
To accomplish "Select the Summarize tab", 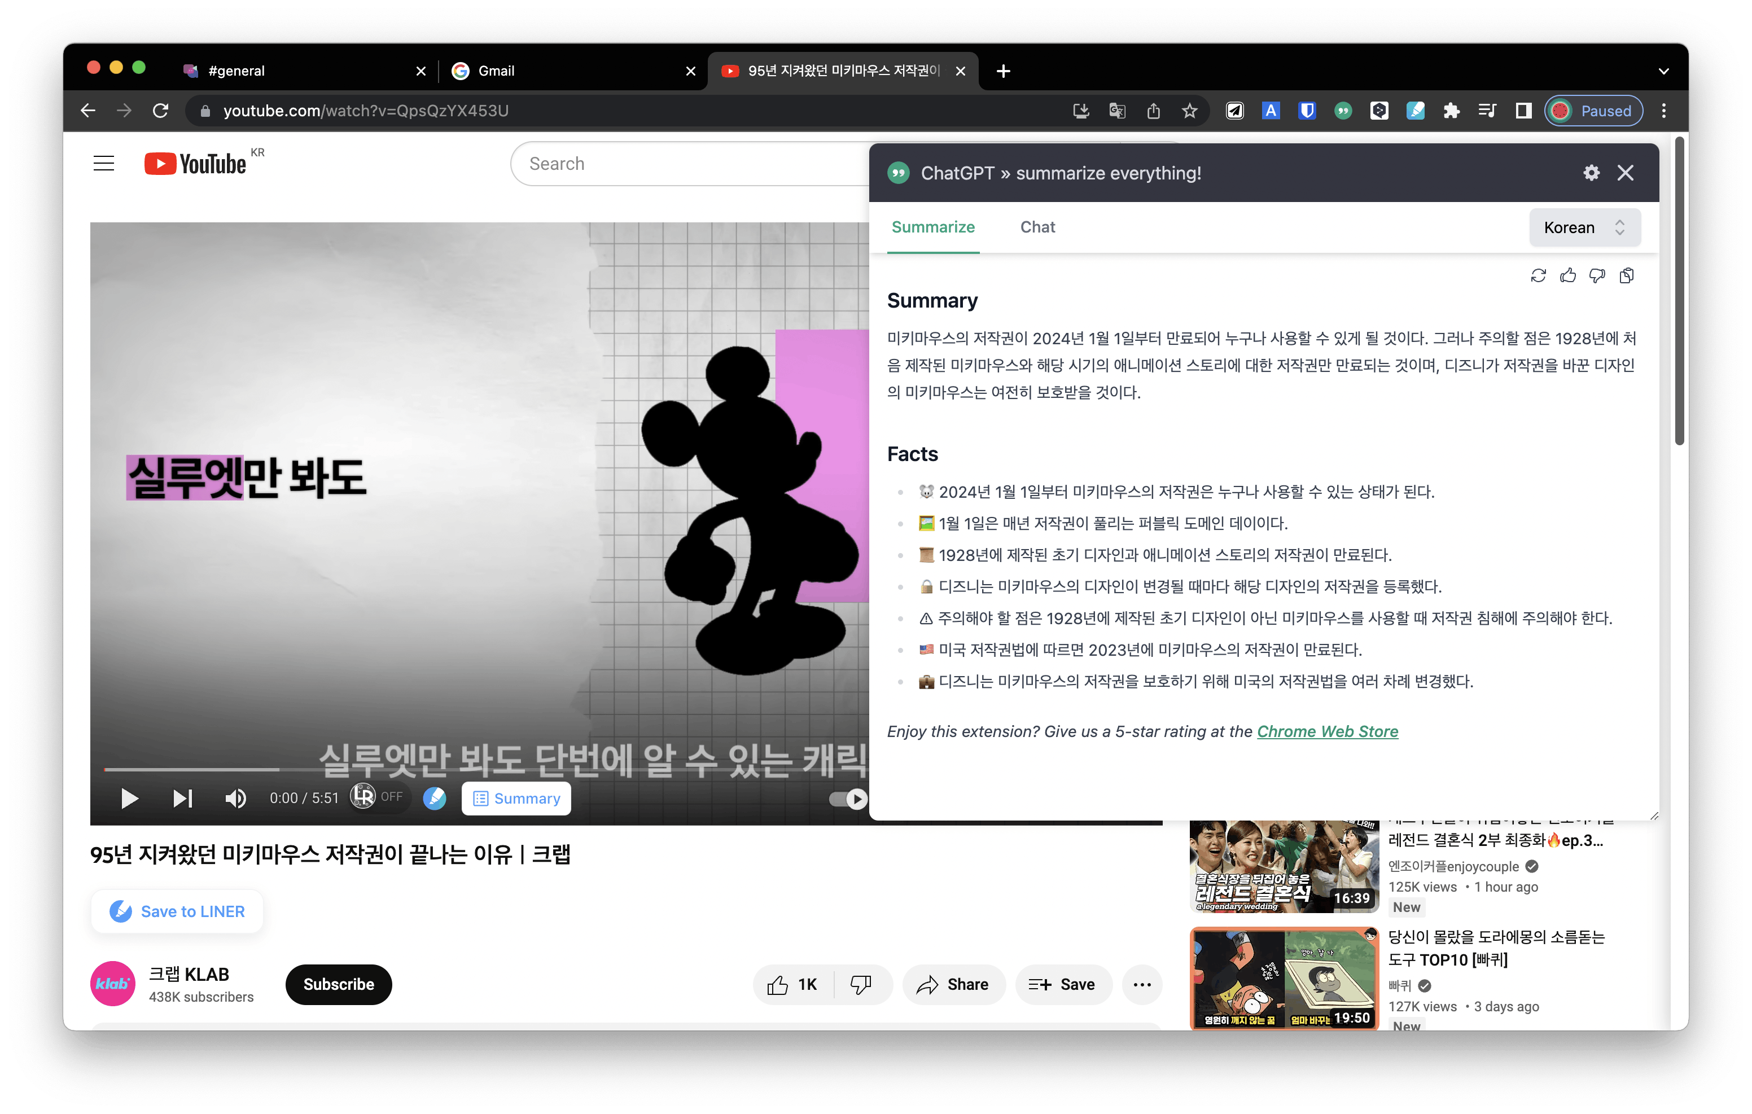I will 933,227.
